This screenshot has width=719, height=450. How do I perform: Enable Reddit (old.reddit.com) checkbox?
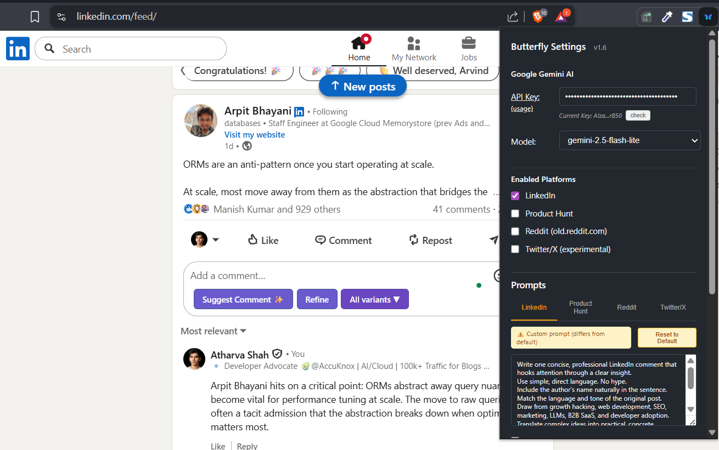pos(515,231)
